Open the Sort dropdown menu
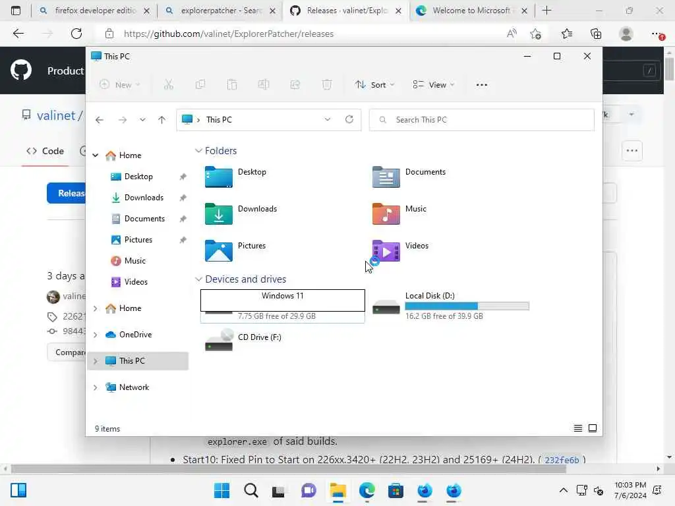 374,85
